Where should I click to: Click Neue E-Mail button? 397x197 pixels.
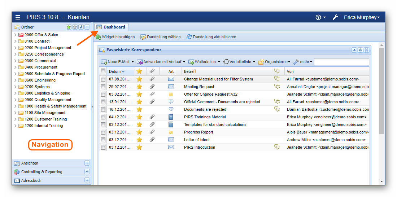pos(115,62)
